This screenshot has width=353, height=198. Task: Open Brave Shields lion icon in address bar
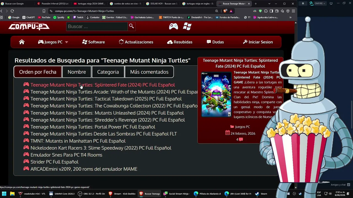pos(225,11)
